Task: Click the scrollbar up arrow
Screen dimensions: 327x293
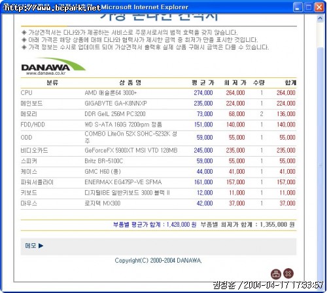Action: 320,18
